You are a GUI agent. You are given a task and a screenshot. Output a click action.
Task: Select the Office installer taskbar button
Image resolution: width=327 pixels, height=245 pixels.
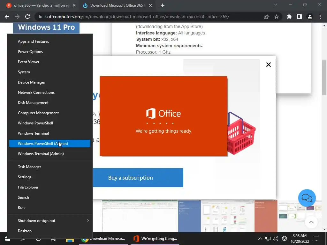tap(155, 239)
